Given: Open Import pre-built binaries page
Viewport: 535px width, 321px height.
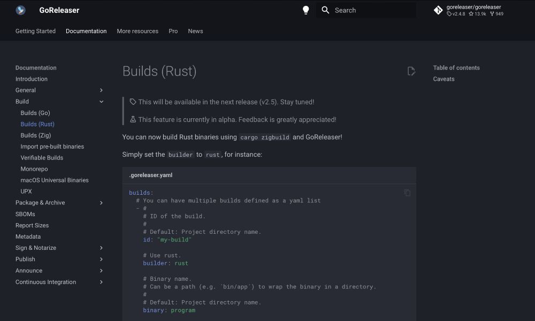Looking at the screenshot, I should point(52,147).
